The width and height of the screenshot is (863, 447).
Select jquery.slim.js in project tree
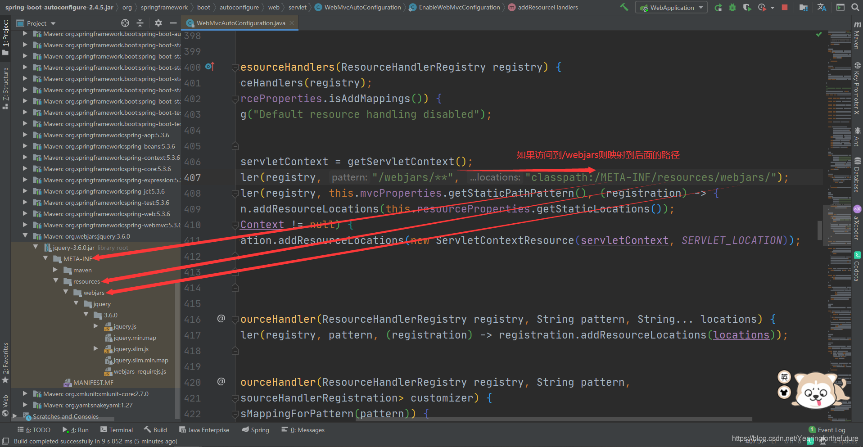[x=131, y=349]
